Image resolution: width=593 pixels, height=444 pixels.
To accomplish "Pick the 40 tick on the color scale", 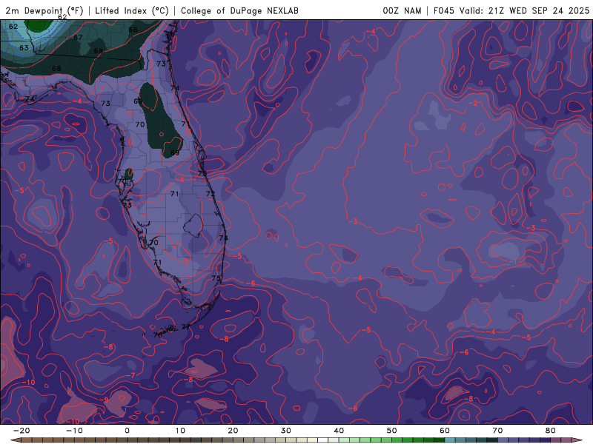I will [339, 431].
